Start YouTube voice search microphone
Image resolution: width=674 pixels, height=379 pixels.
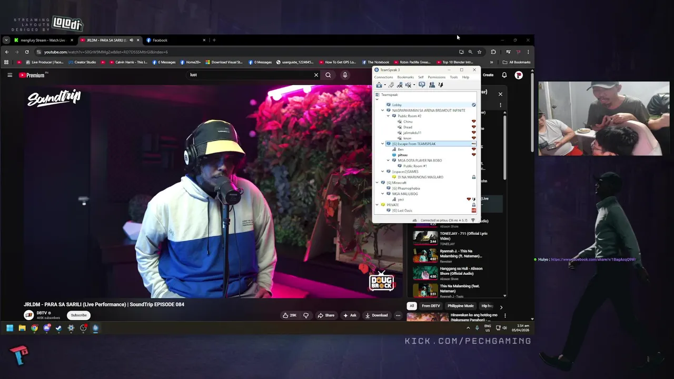click(345, 75)
